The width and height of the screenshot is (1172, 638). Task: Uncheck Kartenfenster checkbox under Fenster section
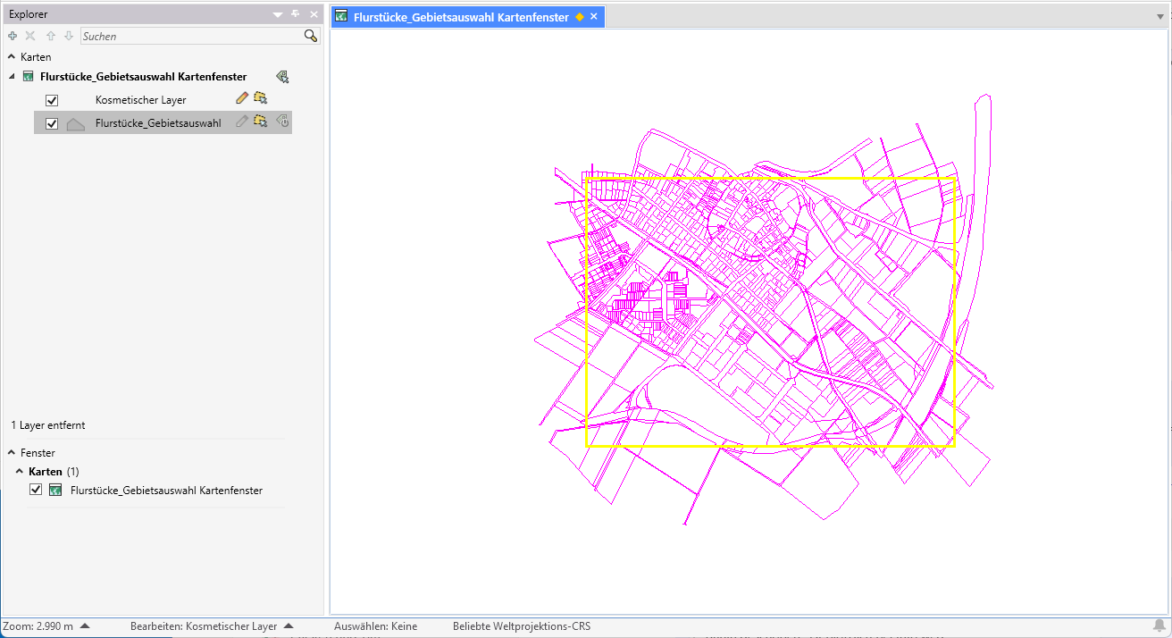36,490
